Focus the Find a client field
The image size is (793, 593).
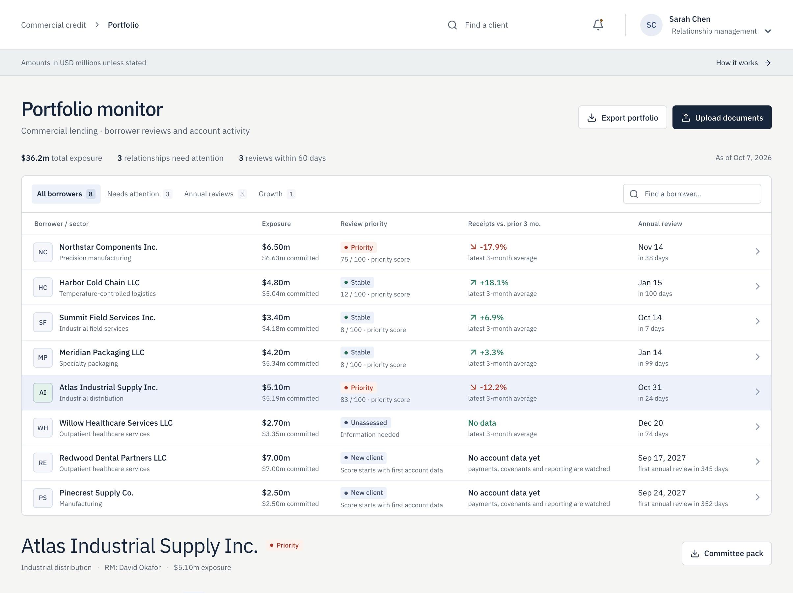(510, 25)
